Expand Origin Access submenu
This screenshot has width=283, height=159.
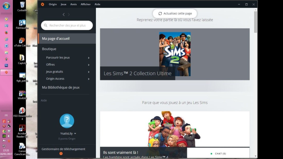[x=89, y=79]
